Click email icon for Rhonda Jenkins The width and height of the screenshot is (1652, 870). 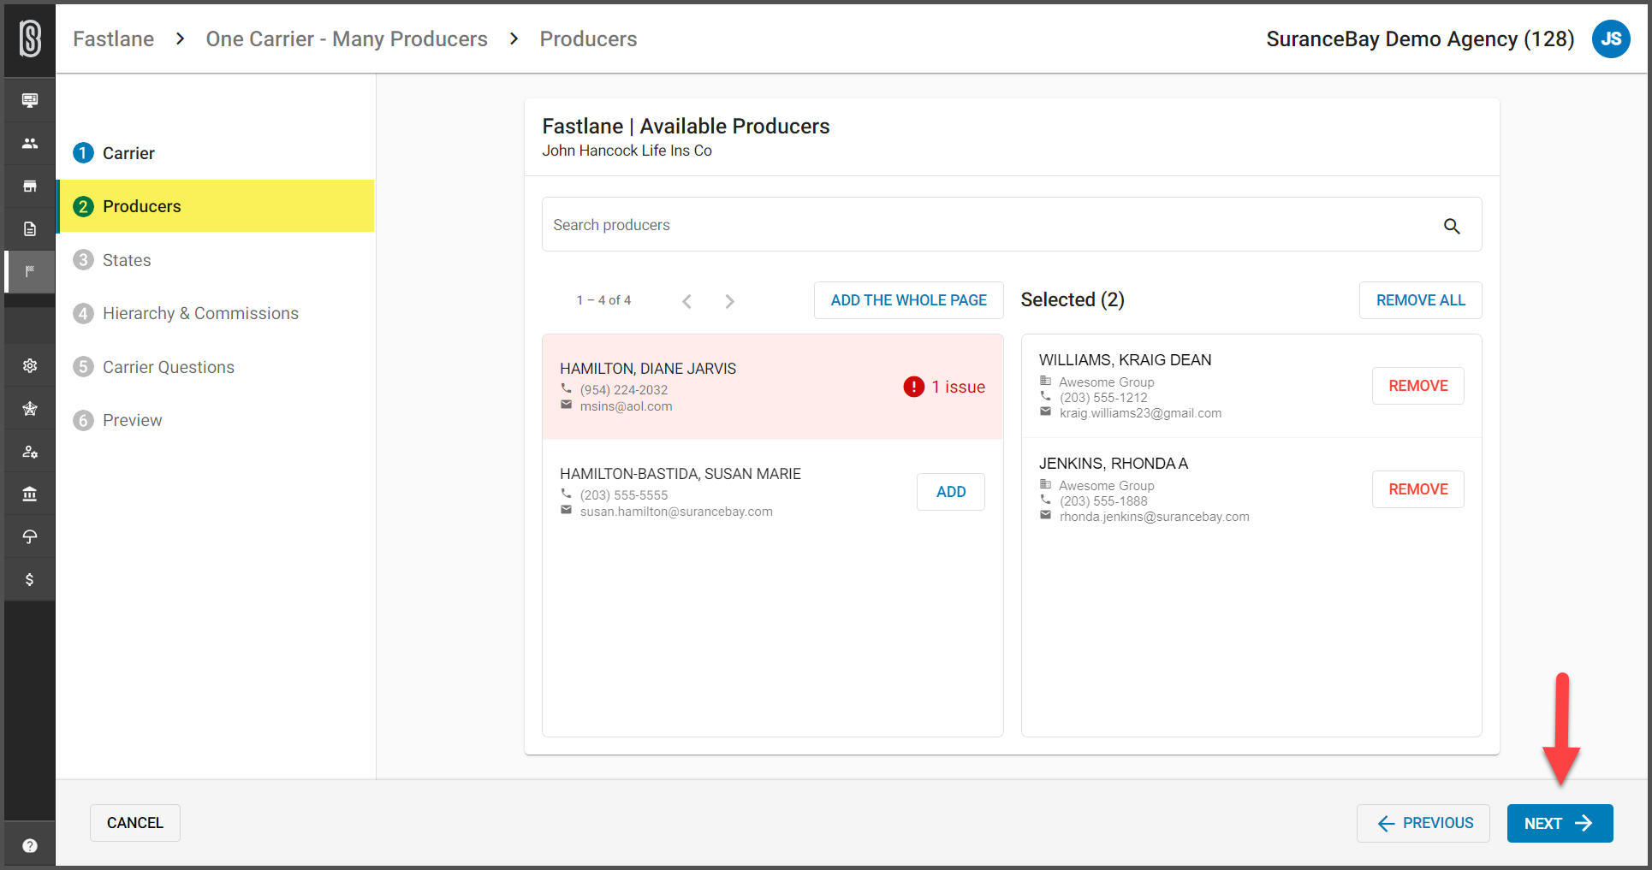pyautogui.click(x=1045, y=515)
